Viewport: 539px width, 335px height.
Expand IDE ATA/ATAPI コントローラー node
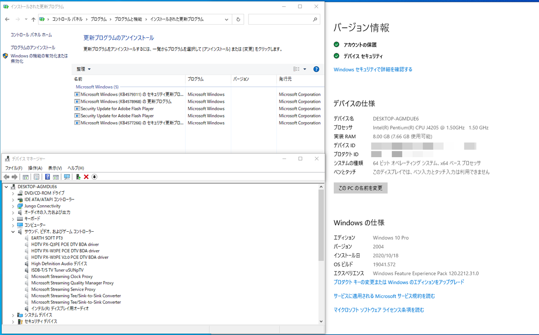(x=13, y=199)
